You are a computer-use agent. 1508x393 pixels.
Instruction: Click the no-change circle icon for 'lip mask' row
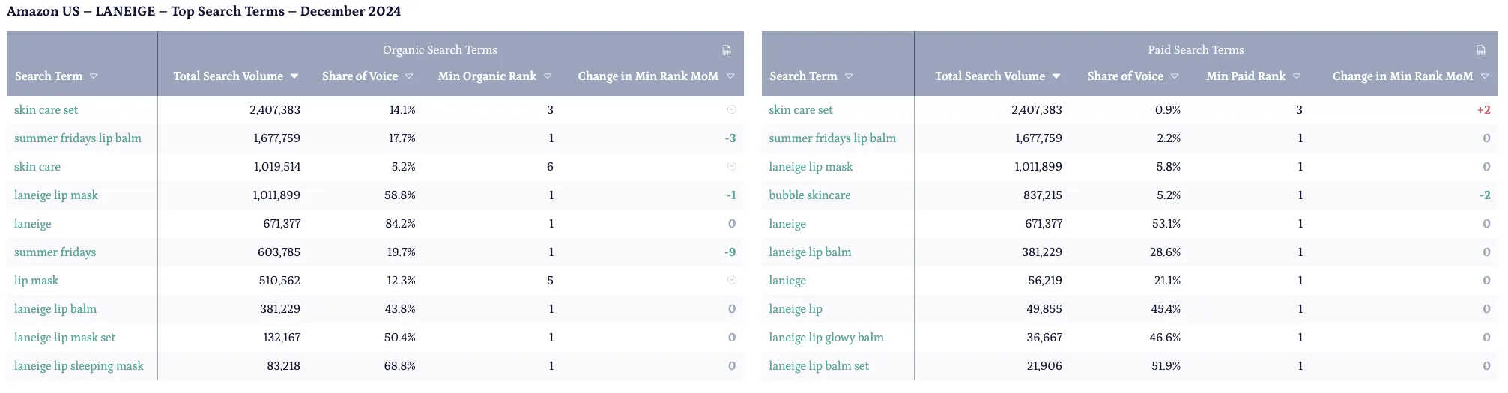coord(732,281)
